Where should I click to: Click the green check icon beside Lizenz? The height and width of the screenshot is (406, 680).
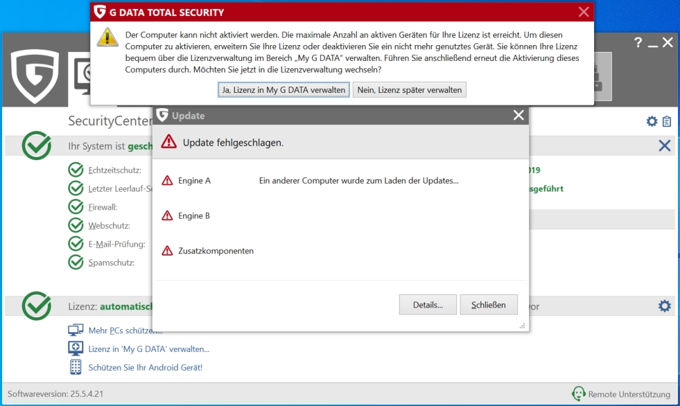pos(37,306)
